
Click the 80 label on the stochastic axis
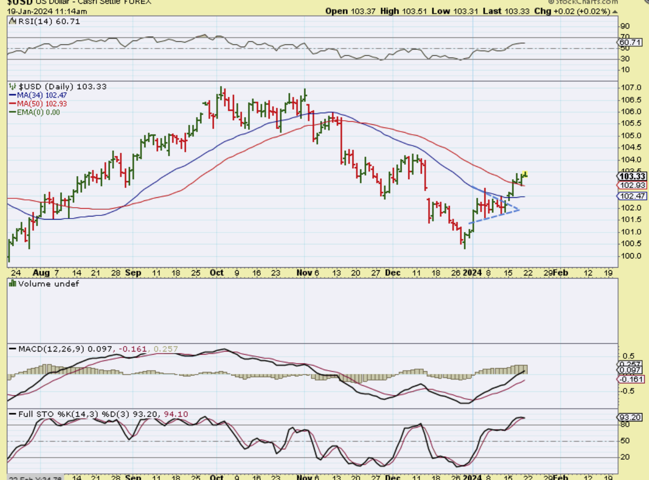click(x=625, y=425)
